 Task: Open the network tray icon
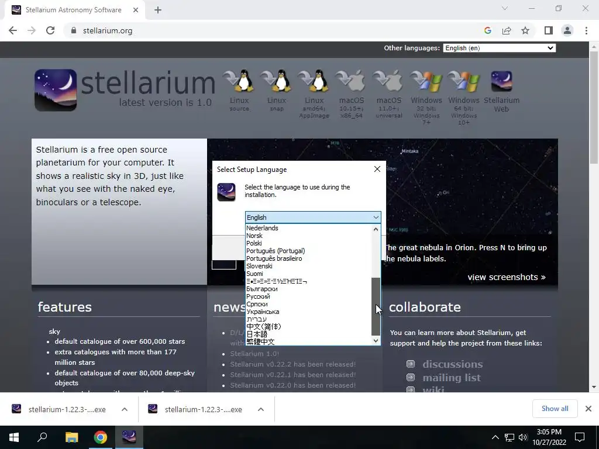tap(510, 437)
